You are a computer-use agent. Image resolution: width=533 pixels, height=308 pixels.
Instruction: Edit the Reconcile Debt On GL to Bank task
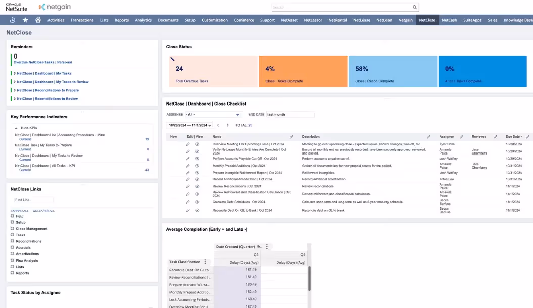[x=187, y=210]
